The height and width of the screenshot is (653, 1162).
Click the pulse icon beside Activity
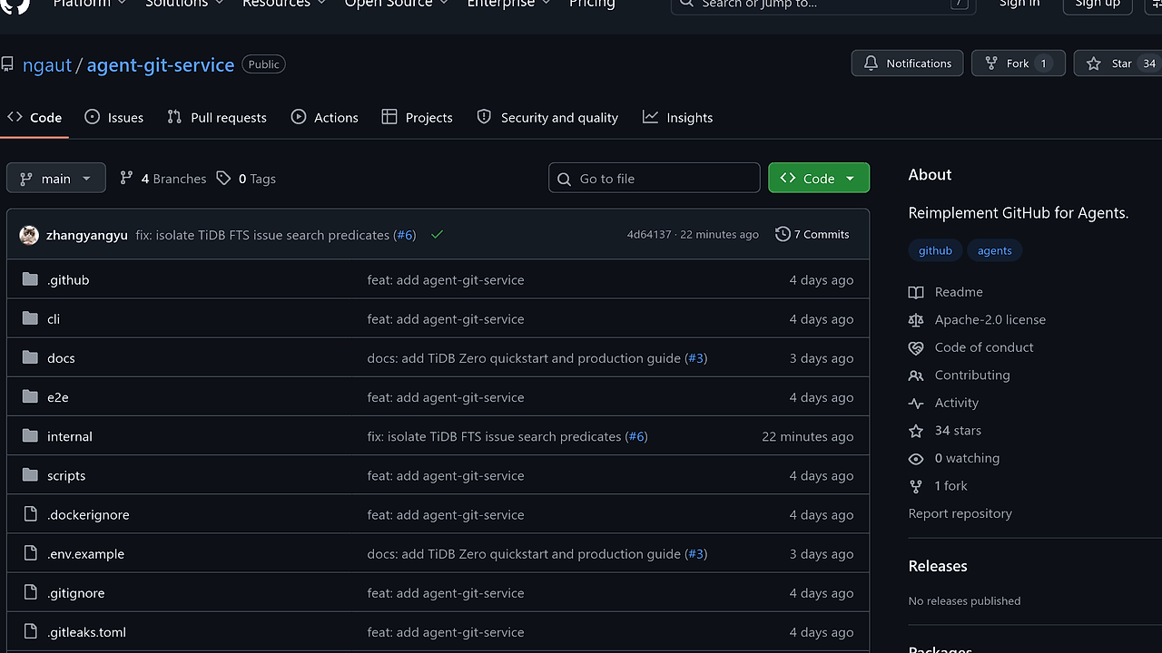(x=916, y=403)
